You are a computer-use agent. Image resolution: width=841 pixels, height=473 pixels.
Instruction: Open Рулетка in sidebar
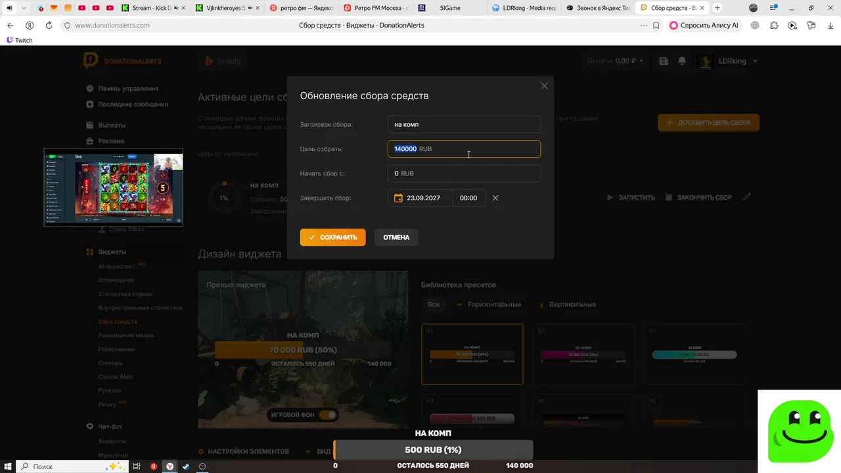[110, 390]
